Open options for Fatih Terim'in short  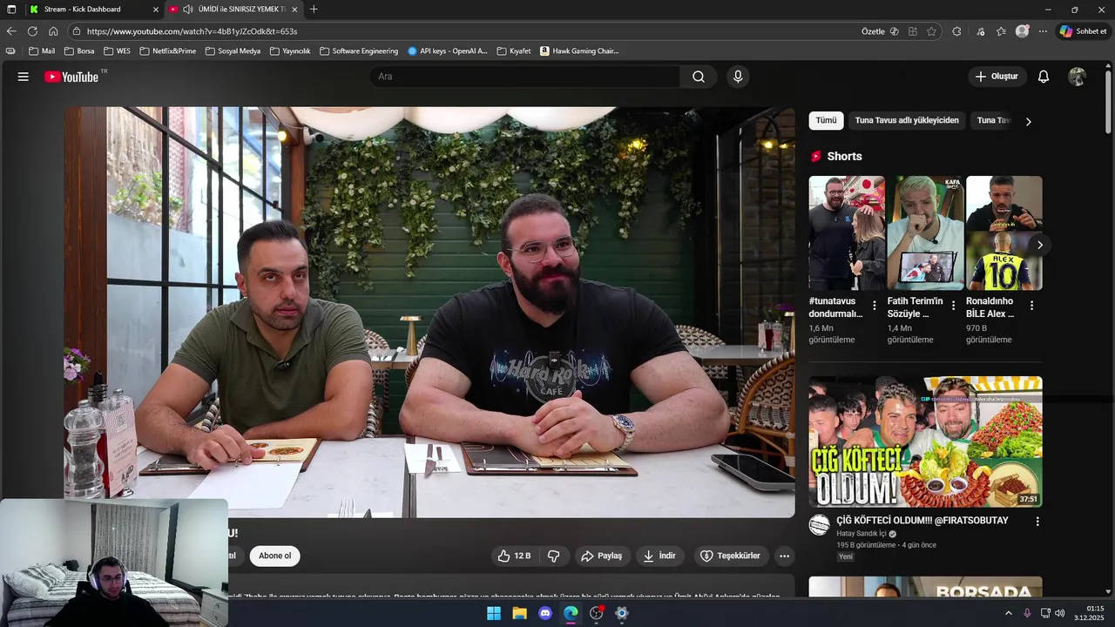[x=953, y=306]
